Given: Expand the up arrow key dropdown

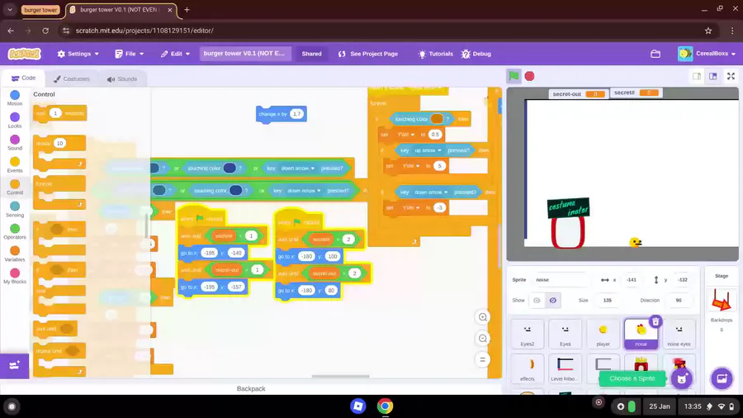Looking at the screenshot, I should (428, 150).
